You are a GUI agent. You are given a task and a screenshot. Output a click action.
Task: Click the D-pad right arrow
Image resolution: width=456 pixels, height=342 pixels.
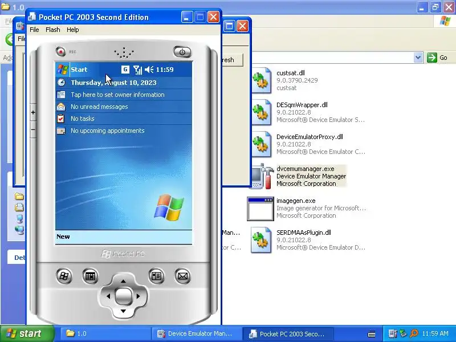point(139,296)
